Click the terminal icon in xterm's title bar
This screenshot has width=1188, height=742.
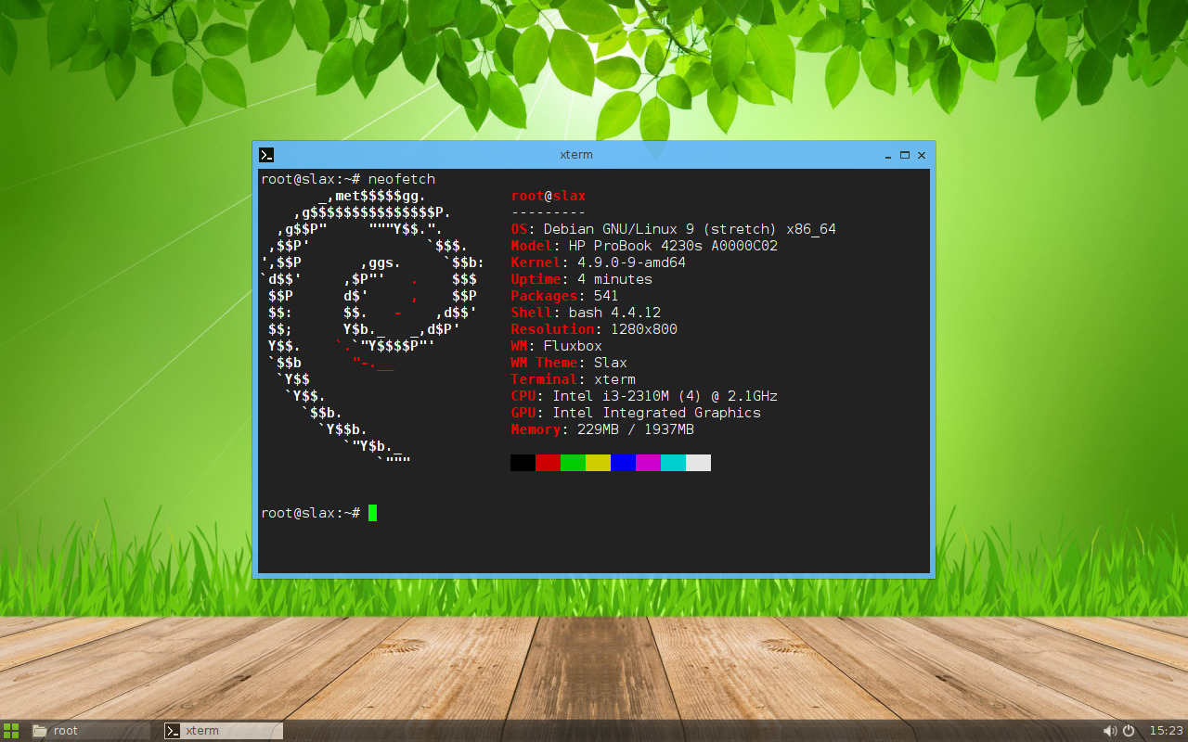pos(267,155)
